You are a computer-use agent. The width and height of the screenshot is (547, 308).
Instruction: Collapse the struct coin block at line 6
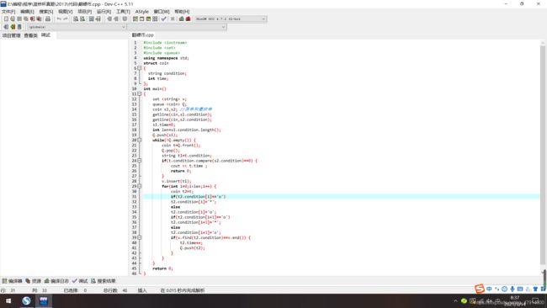point(139,68)
